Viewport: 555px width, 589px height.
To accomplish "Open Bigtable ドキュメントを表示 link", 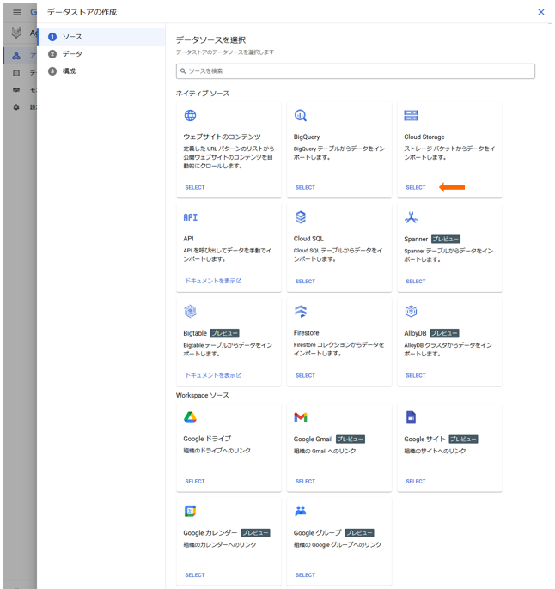I will click(213, 375).
